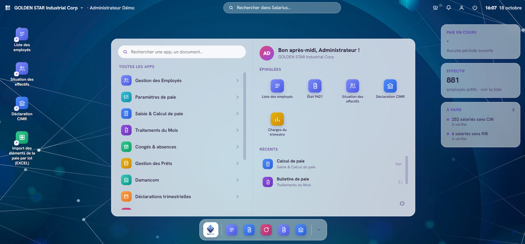Click the Rechercher une app, un document field
The height and width of the screenshot is (244, 525).
pos(182,52)
